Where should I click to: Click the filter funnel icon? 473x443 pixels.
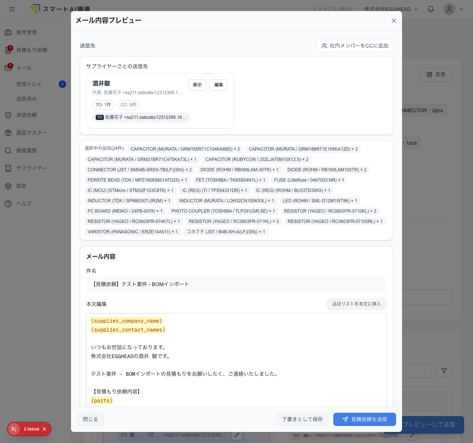(x=444, y=371)
